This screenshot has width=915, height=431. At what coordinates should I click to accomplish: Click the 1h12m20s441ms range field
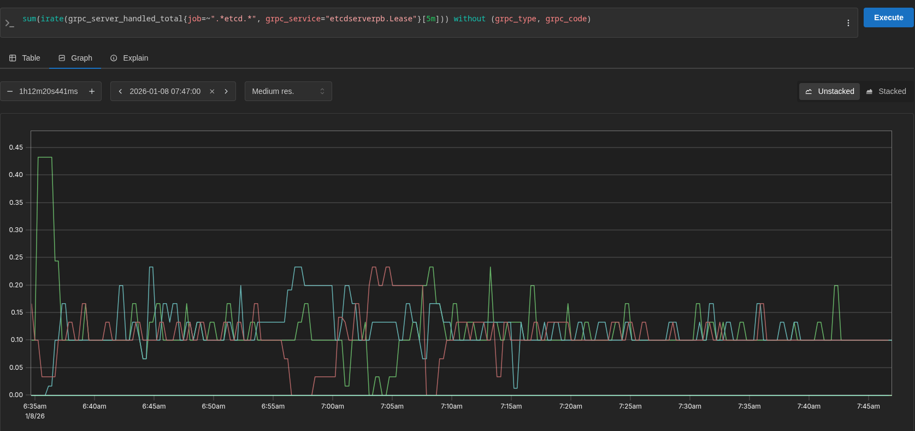point(49,91)
